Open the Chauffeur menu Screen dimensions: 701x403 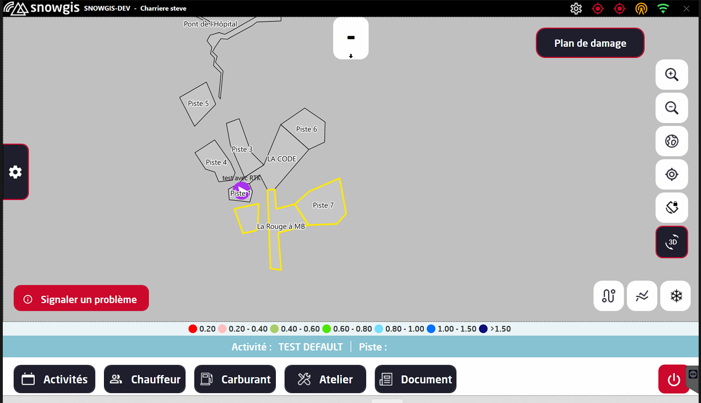[x=145, y=379]
